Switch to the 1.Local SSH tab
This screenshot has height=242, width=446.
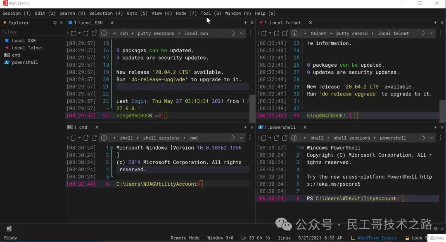pos(88,23)
